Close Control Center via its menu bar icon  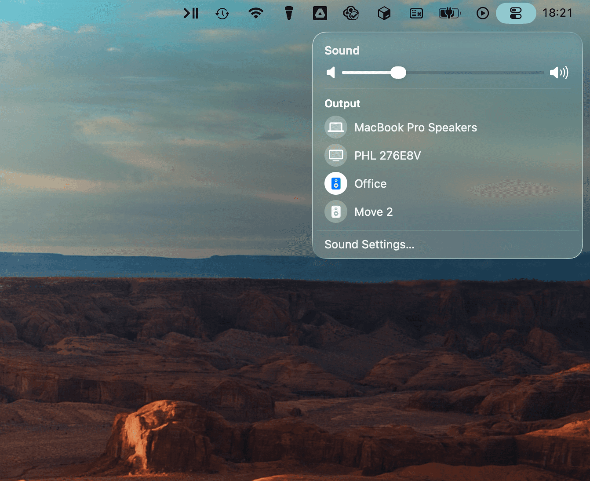click(x=516, y=13)
